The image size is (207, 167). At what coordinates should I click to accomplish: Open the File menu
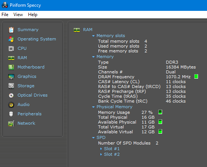tap(5, 15)
